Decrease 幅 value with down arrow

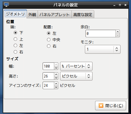coord(56,68)
